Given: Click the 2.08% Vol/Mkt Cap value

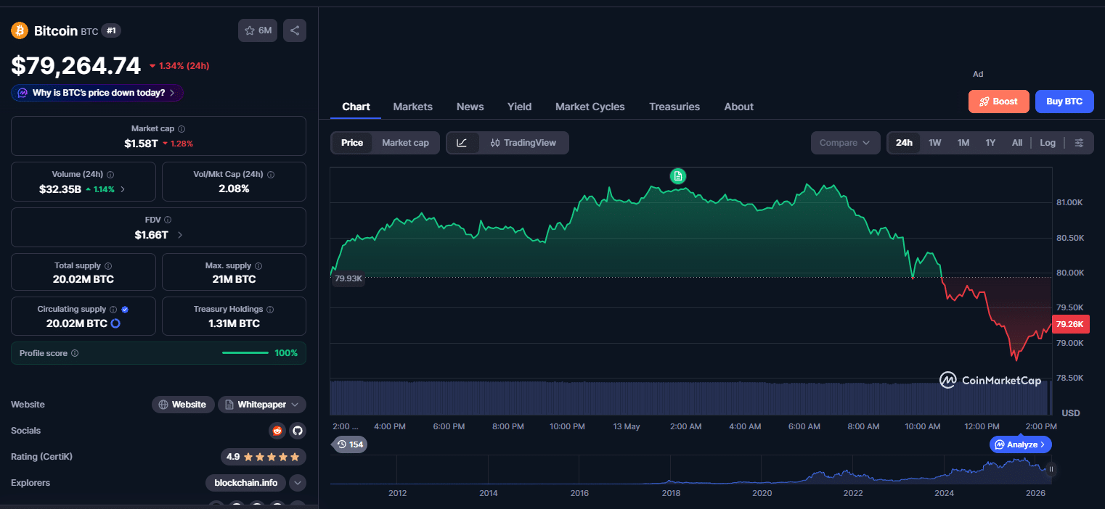Looking at the screenshot, I should pos(234,189).
